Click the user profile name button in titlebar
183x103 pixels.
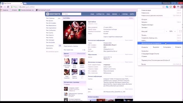pos(167,3)
